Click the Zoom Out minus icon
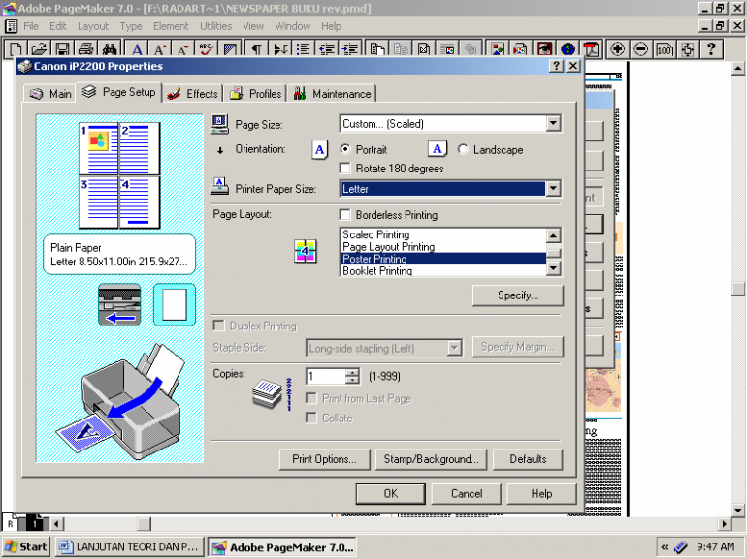 click(640, 49)
